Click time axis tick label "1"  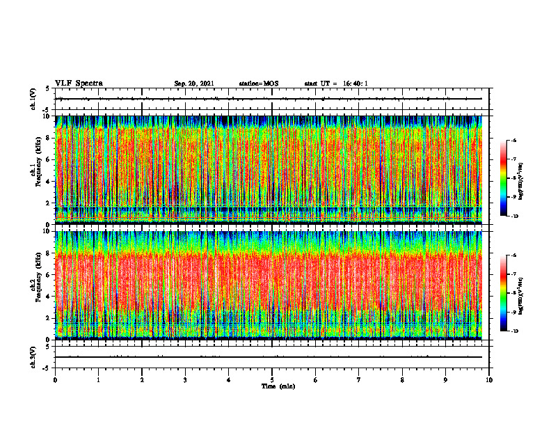[98, 380]
